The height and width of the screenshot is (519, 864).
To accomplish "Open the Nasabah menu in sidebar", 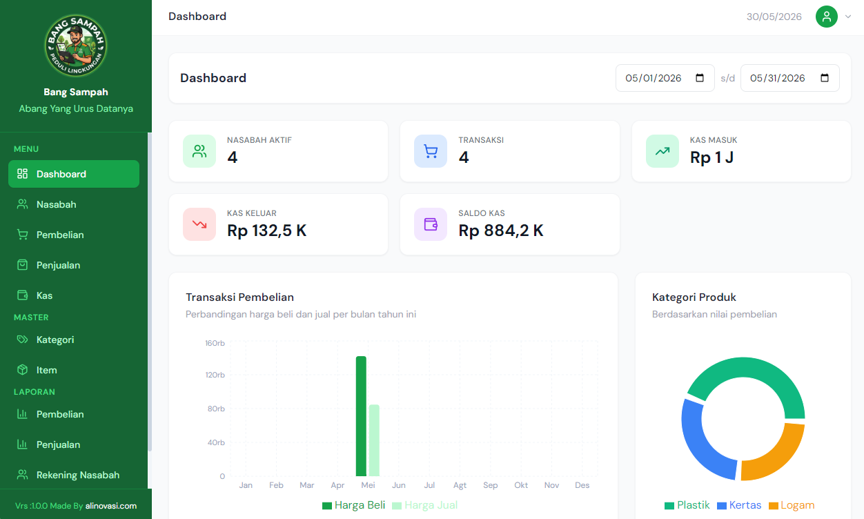I will point(74,204).
